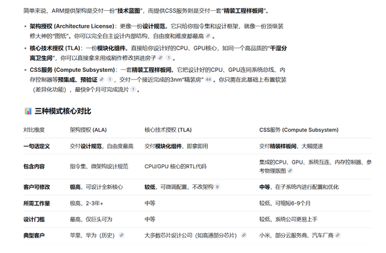Click cell 极高，2-3年+
Image resolution: width=386 pixels, height=253 pixels.
[86, 203]
